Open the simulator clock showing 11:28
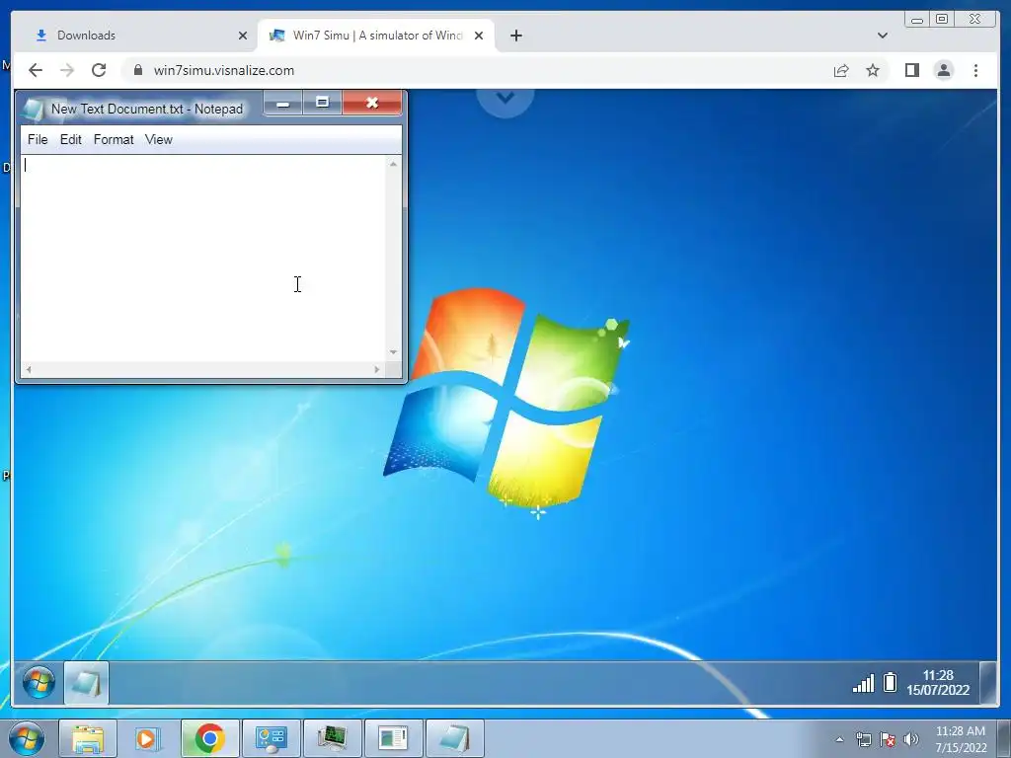The image size is (1011, 758). [x=938, y=683]
